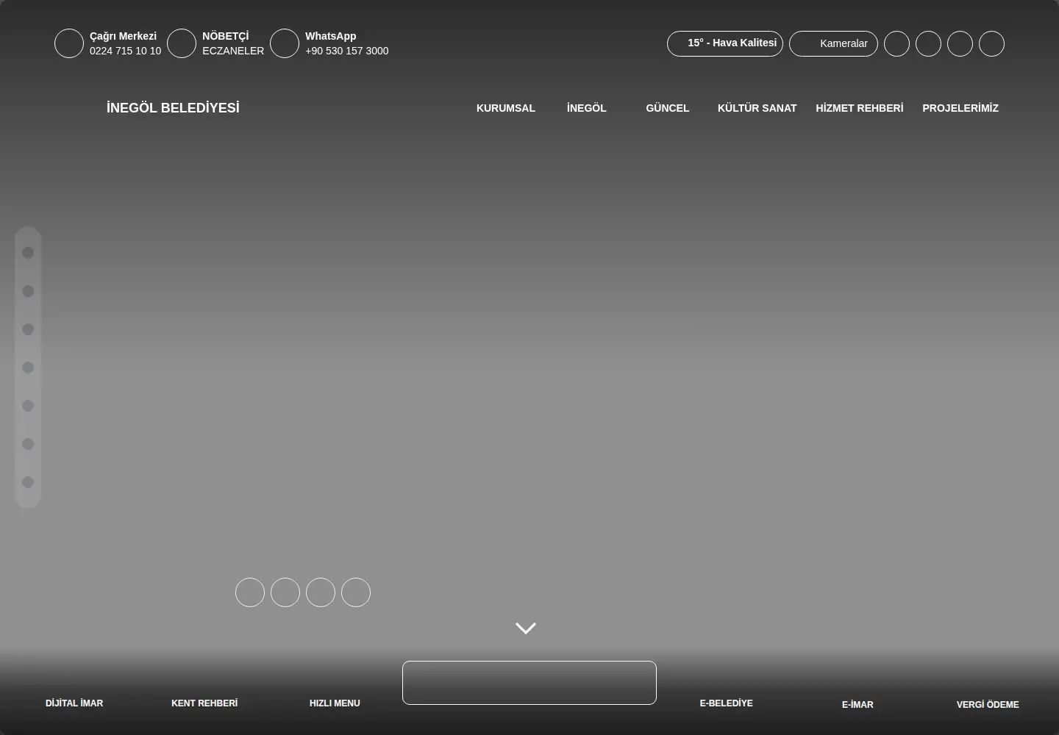
Task: Open the KENT REHBERİ shortcut
Action: (204, 703)
